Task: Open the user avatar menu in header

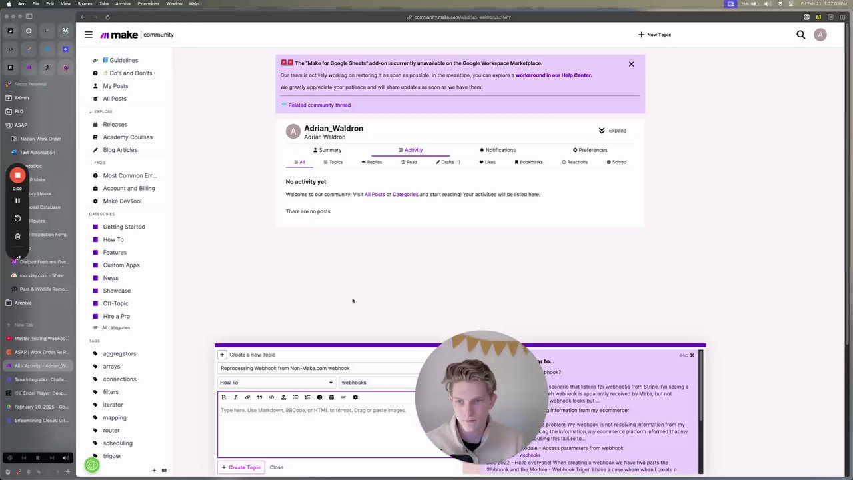Action: [x=820, y=35]
